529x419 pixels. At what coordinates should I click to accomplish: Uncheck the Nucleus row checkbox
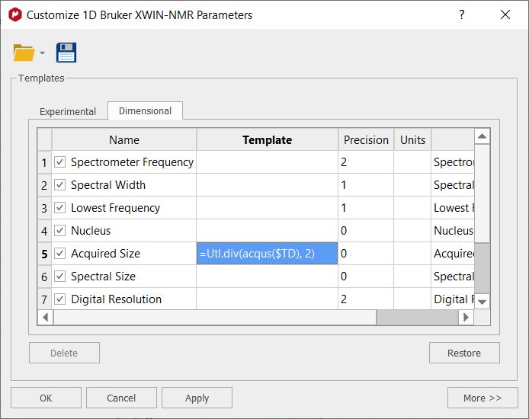(59, 231)
